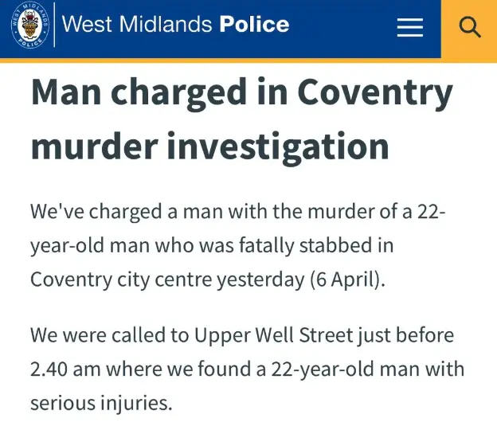
Task: Click the bold 'Police' word in header
Action: 254,24
